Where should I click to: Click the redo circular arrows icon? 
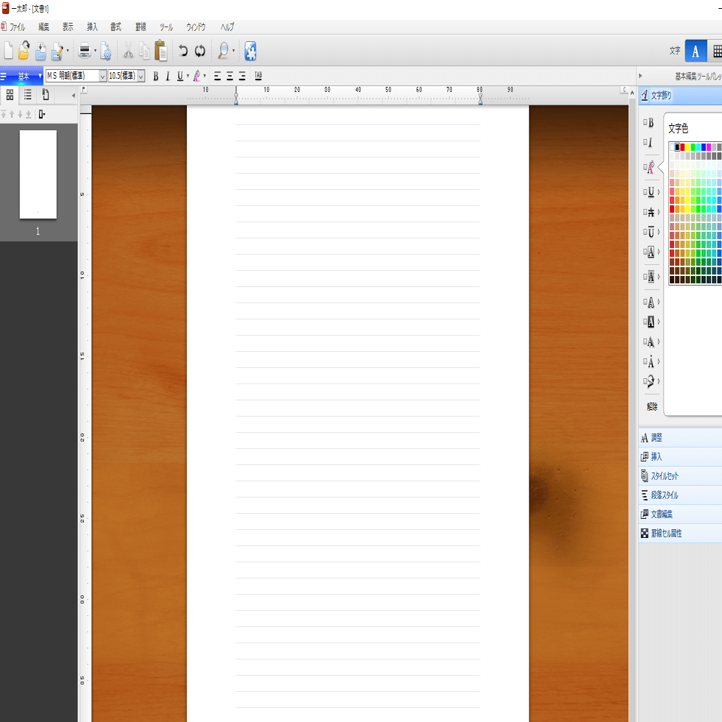(200, 51)
